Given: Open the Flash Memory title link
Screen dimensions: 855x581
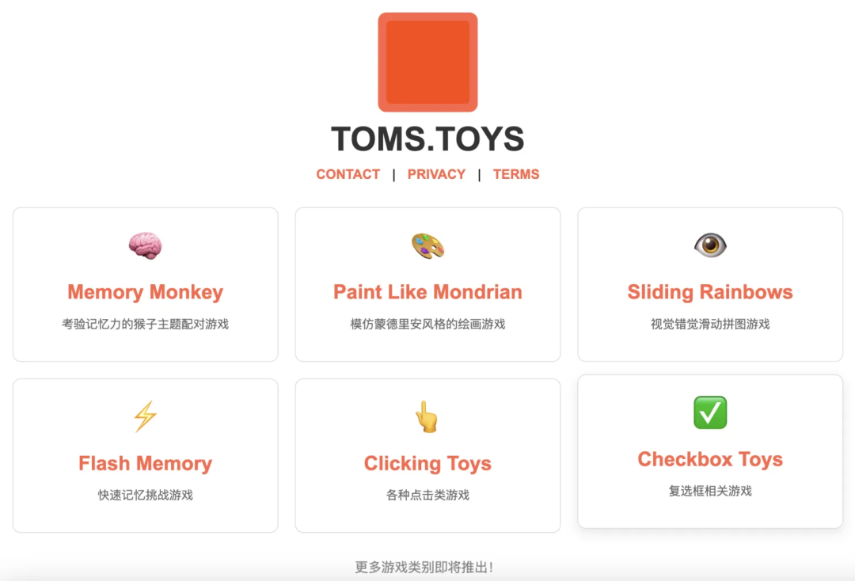Looking at the screenshot, I should coord(145,463).
